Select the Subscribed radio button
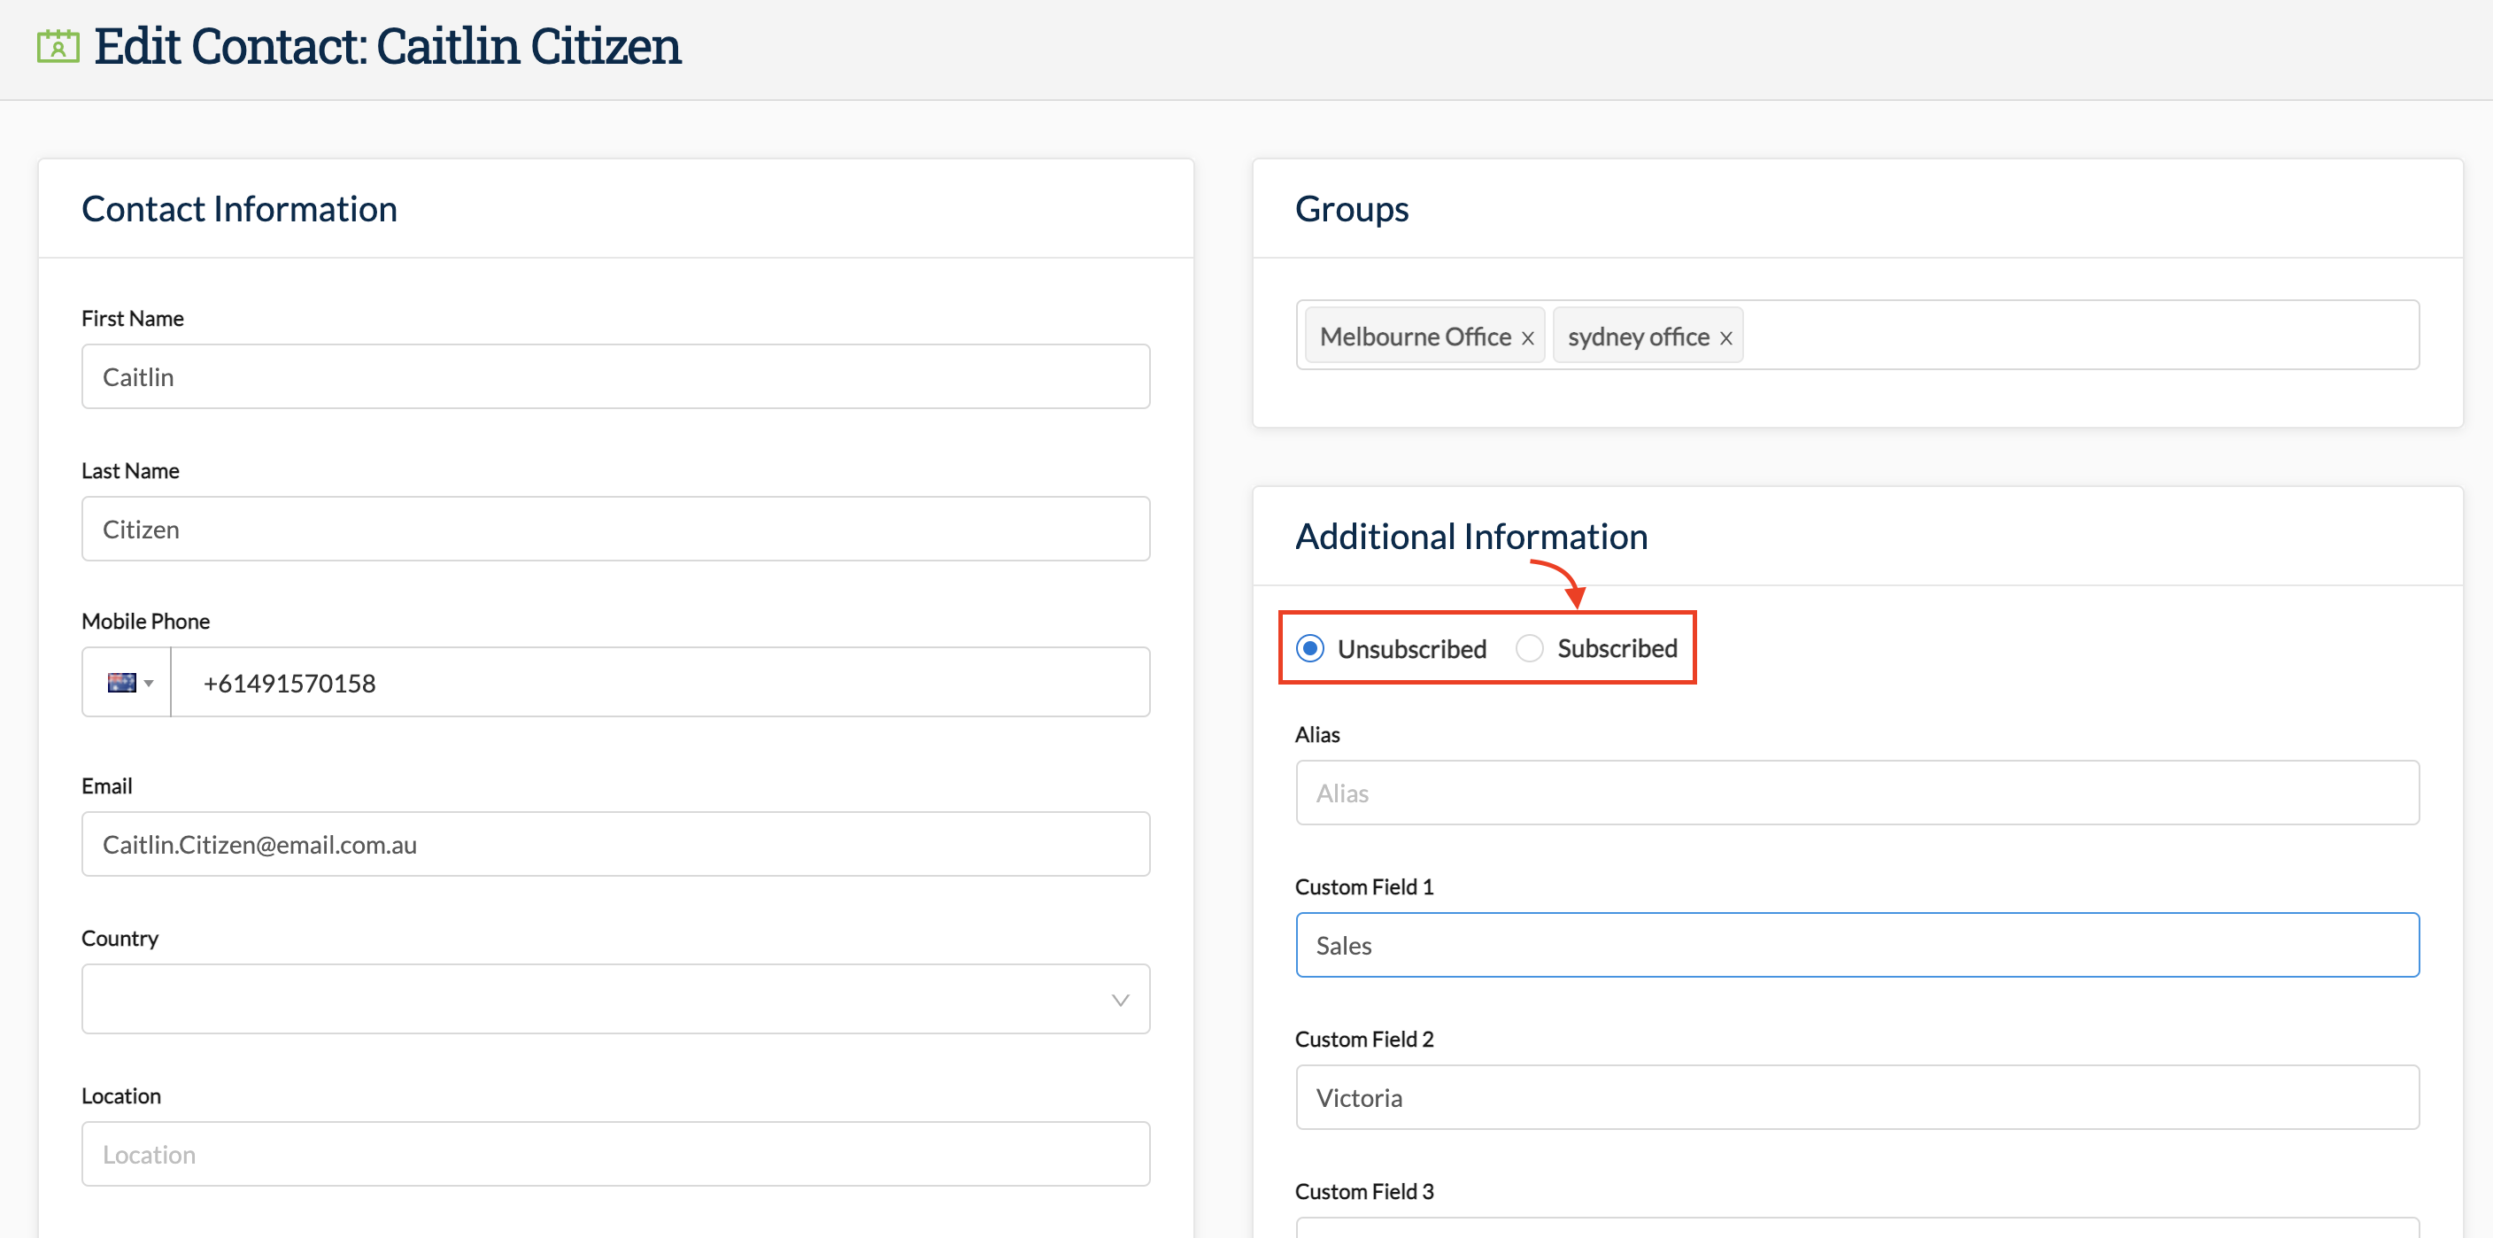The width and height of the screenshot is (2493, 1238). click(1529, 648)
